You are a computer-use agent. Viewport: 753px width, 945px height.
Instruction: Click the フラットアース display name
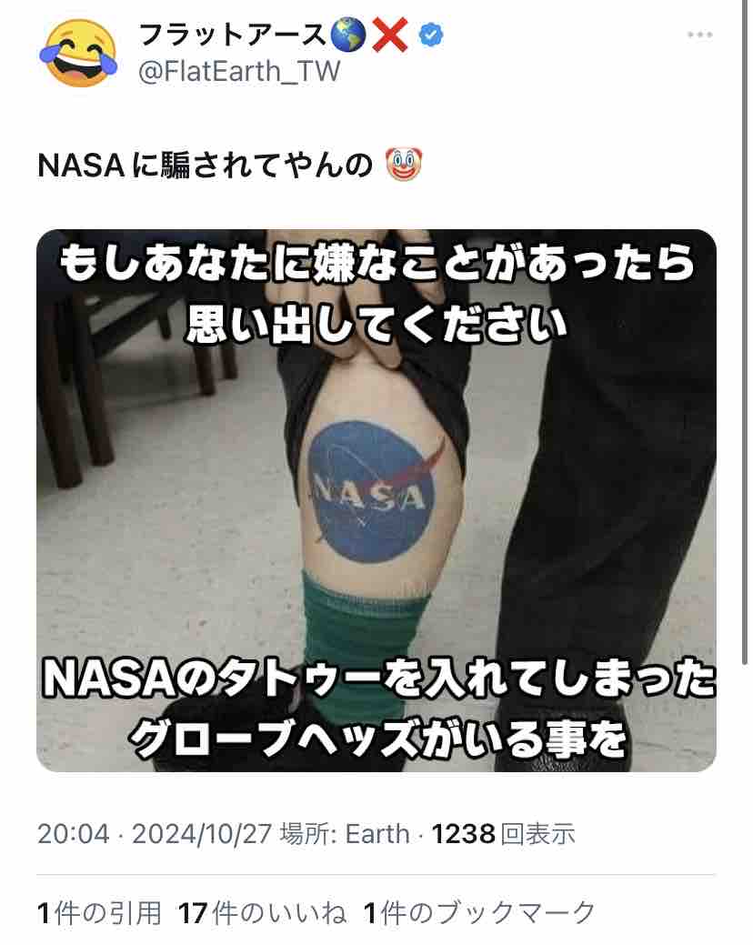coord(234,35)
